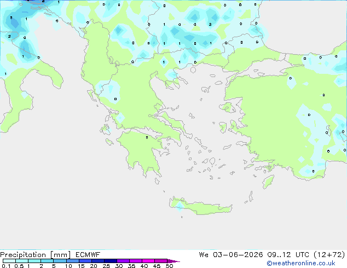This screenshot has width=347, height=268.
Task: Click the '09..12 UTC' time text
Action: pos(288,255)
